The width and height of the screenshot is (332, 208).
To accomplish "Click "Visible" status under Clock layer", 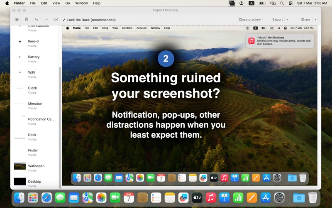I will tap(32, 93).
